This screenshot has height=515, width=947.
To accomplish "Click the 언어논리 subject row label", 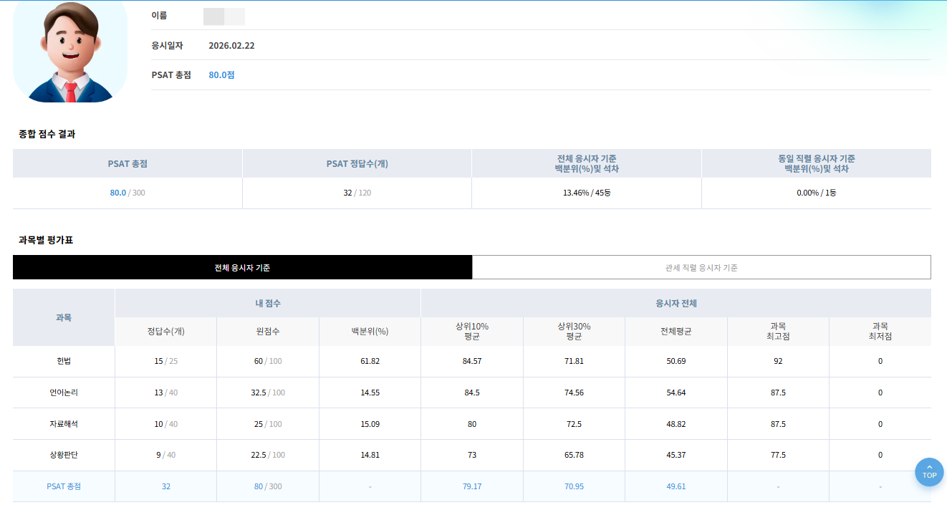I will pyautogui.click(x=64, y=393).
